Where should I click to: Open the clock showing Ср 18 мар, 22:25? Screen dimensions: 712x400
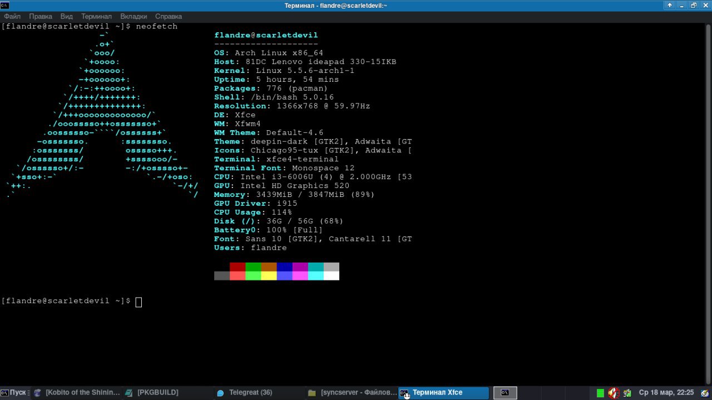tap(666, 392)
